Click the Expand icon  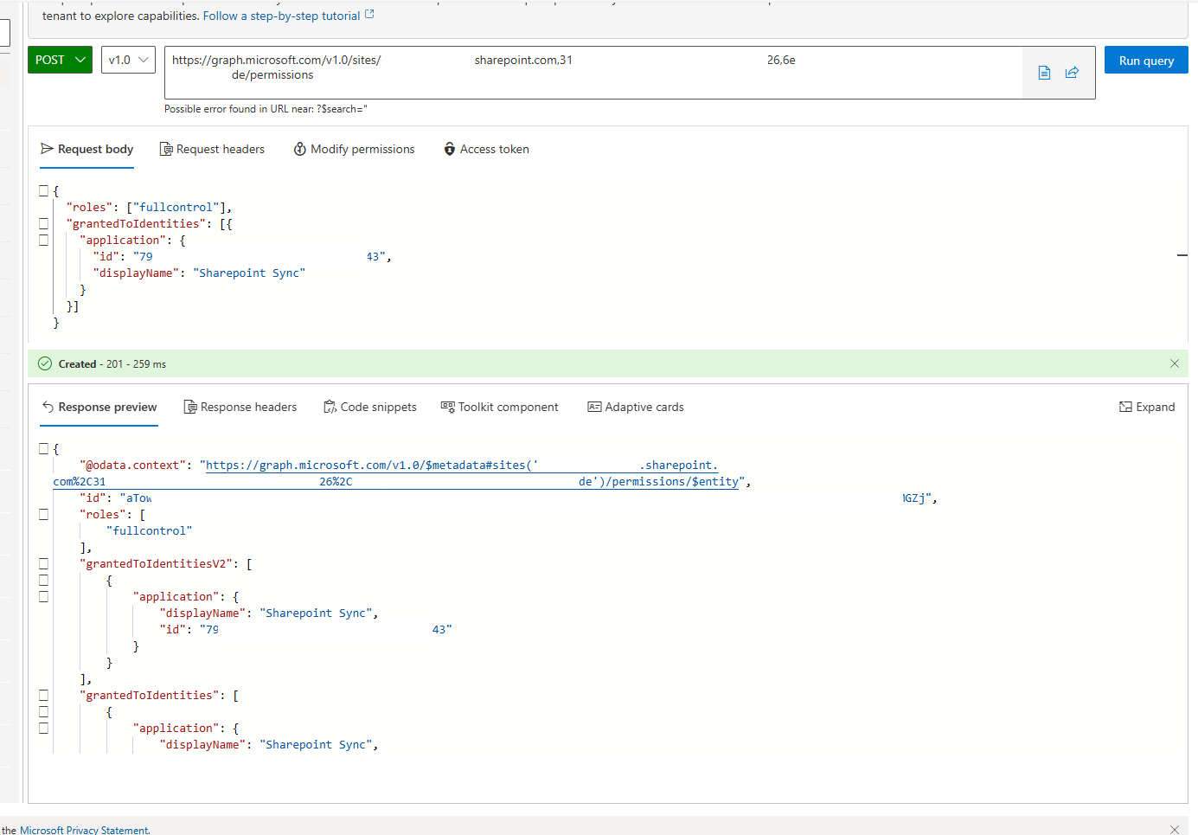click(x=1125, y=407)
